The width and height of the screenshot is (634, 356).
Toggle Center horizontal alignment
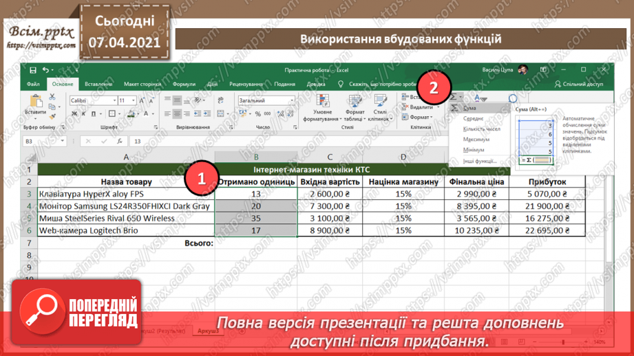[177, 114]
